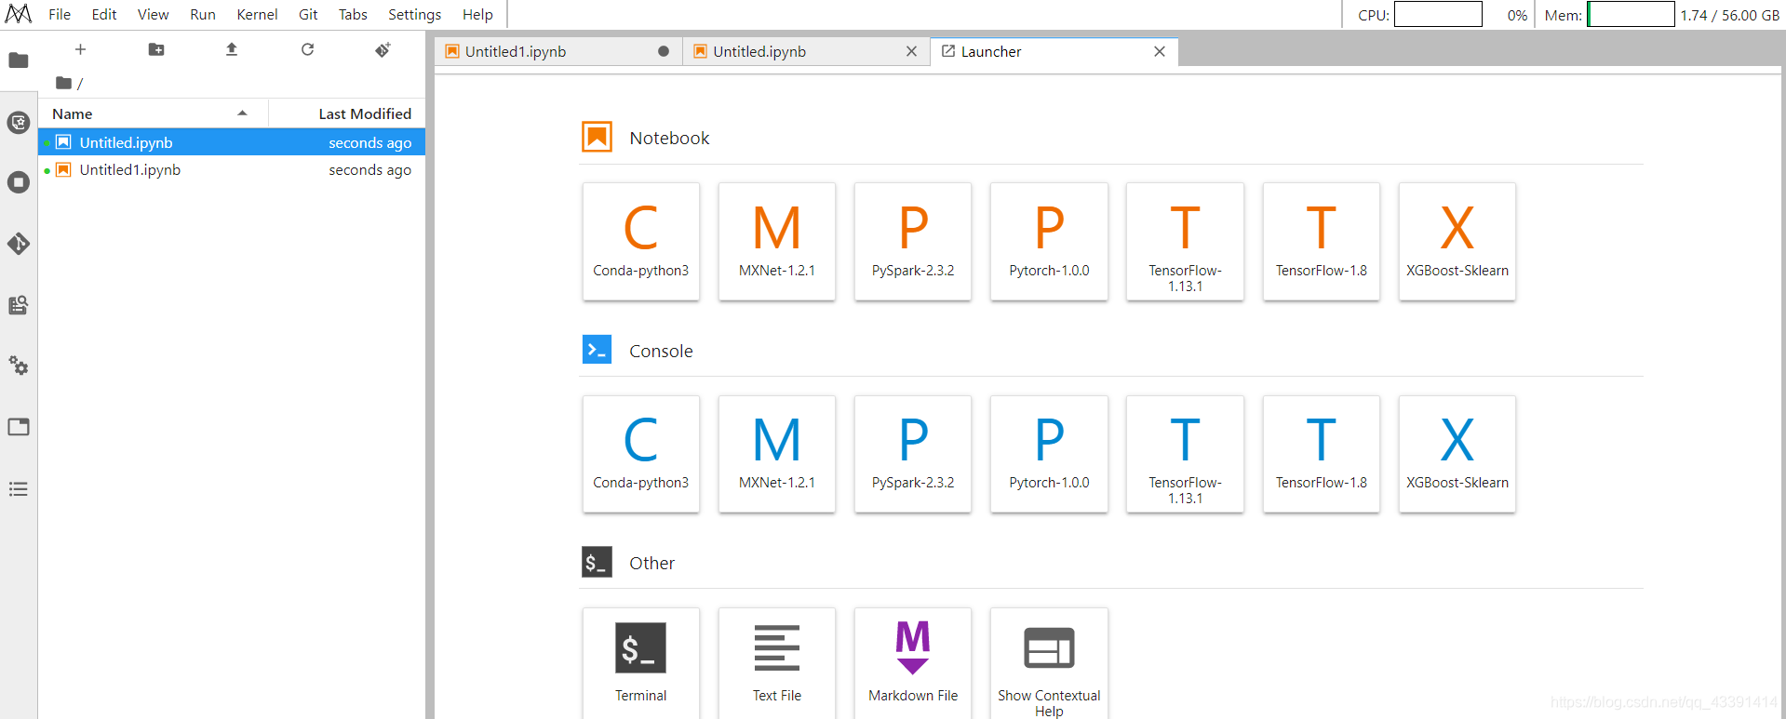Close the Launcher tab
The height and width of the screenshot is (719, 1786).
pos(1160,51)
